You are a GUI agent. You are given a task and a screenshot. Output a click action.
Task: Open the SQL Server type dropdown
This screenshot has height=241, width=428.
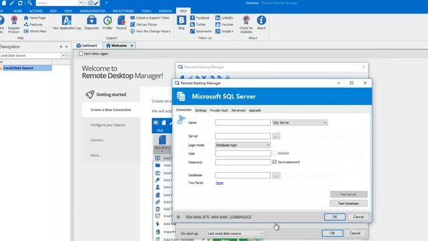300,123
